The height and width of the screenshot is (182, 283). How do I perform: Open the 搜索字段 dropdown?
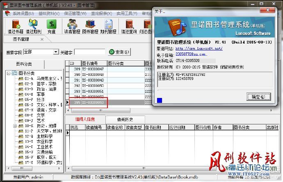(56, 52)
